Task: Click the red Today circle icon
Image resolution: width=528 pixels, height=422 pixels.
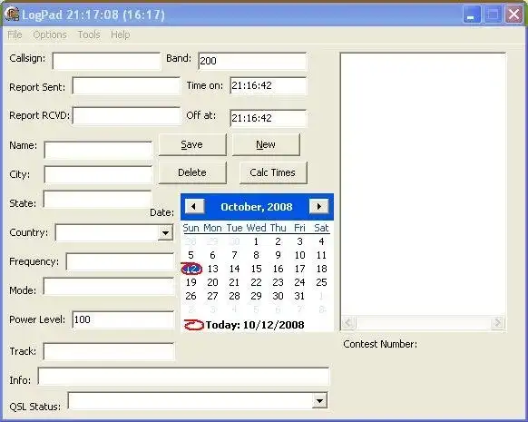Action: point(193,325)
